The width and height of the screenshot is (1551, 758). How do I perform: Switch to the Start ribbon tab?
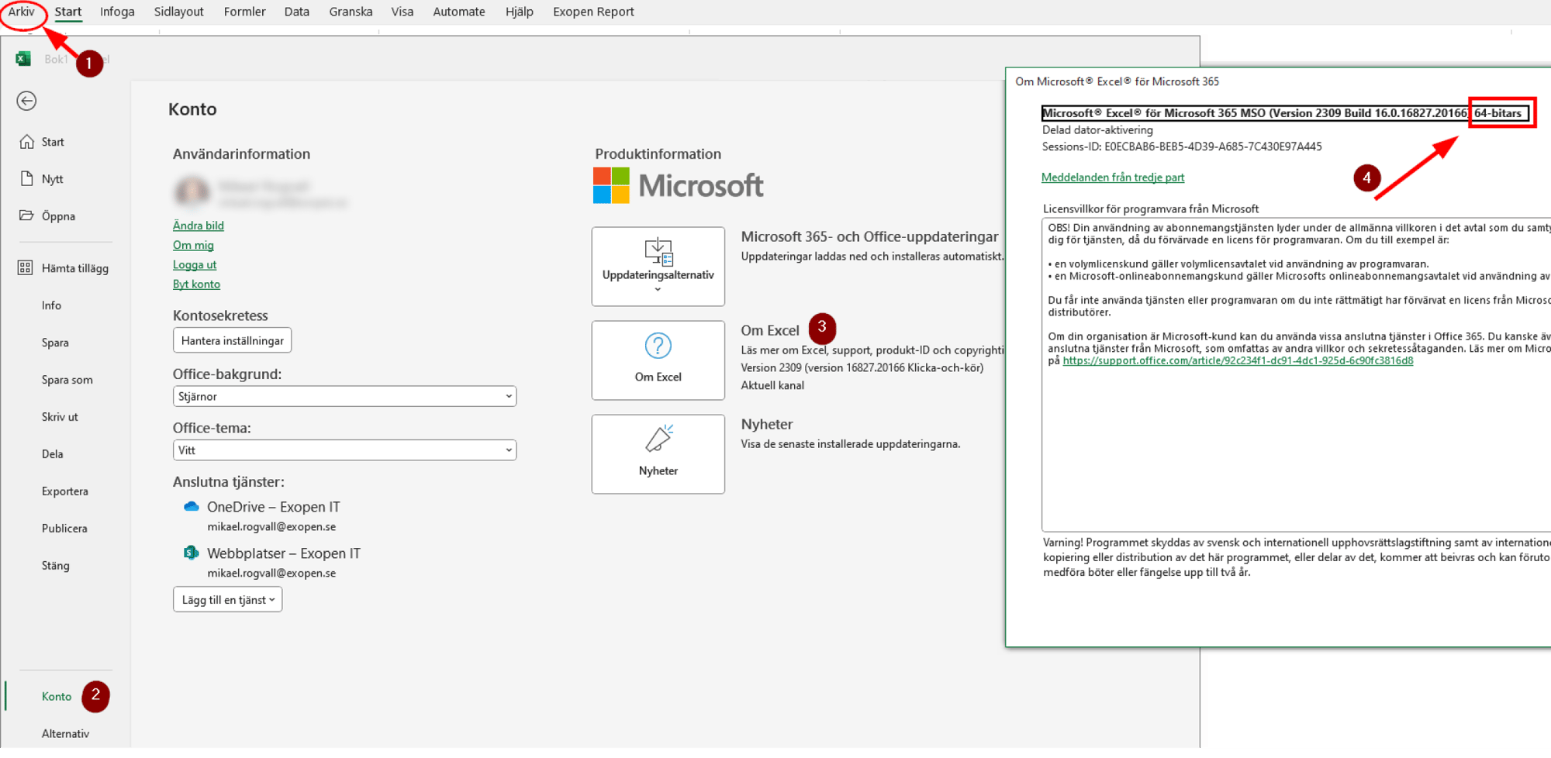(x=68, y=12)
